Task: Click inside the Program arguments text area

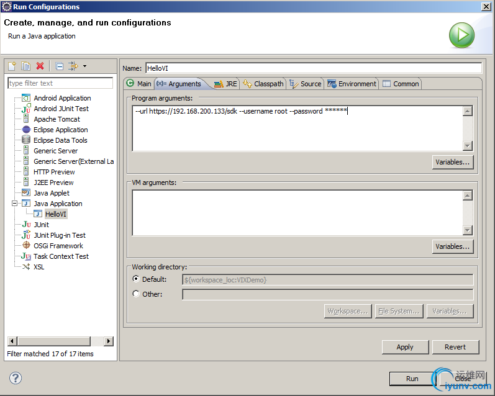Action: 297,128
